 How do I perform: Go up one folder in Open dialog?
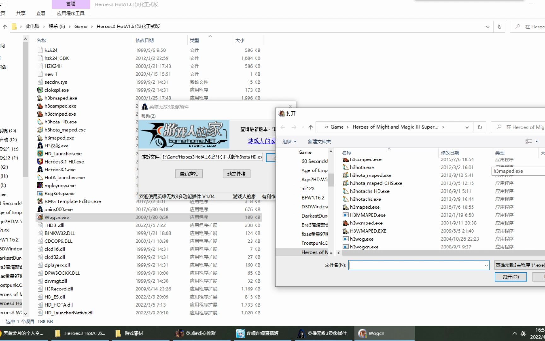pyautogui.click(x=311, y=127)
